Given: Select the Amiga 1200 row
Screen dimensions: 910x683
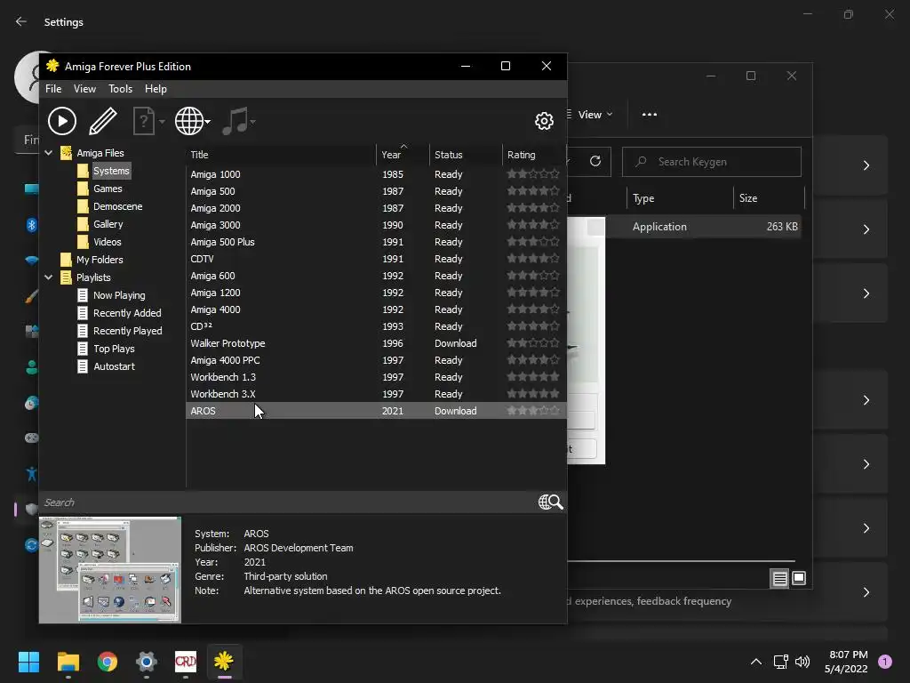Looking at the screenshot, I should click(x=376, y=292).
